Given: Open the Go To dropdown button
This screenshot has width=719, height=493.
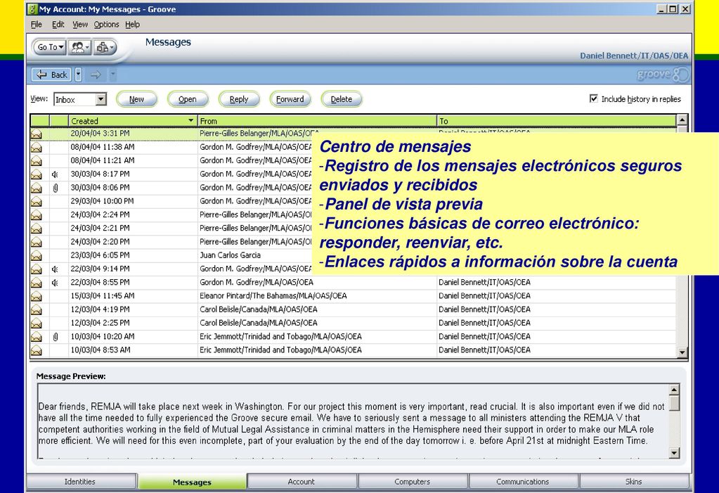Looking at the screenshot, I should coord(49,47).
